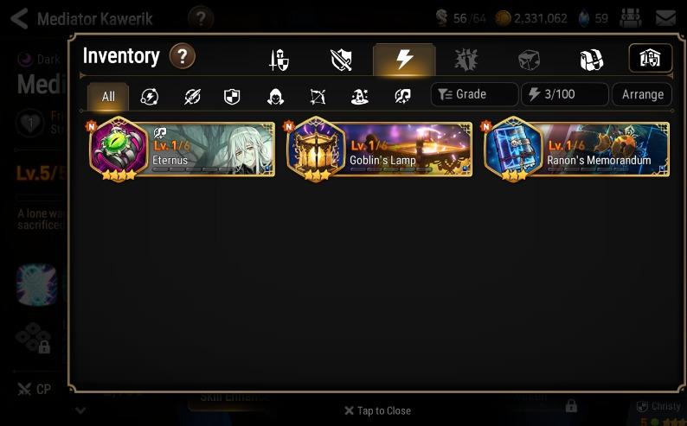Screen dimensions: 687x426
Task: Select the lightning bolt artifact tab
Action: [404, 59]
